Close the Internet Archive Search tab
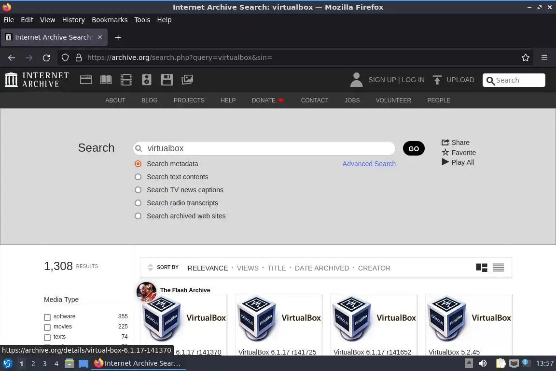556x371 pixels. coord(100,37)
